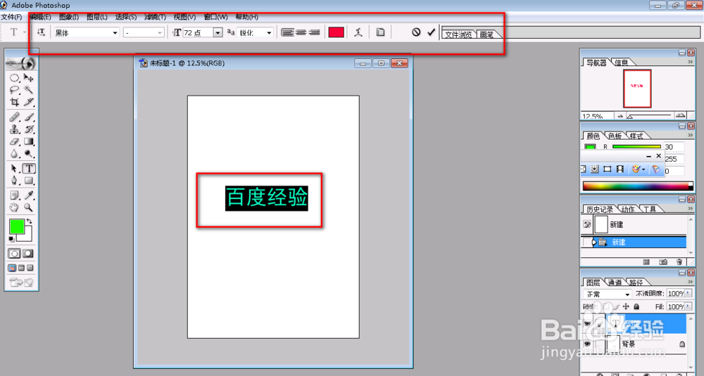704x376 pixels.
Task: Commit current text edits checkmark
Action: 431,32
